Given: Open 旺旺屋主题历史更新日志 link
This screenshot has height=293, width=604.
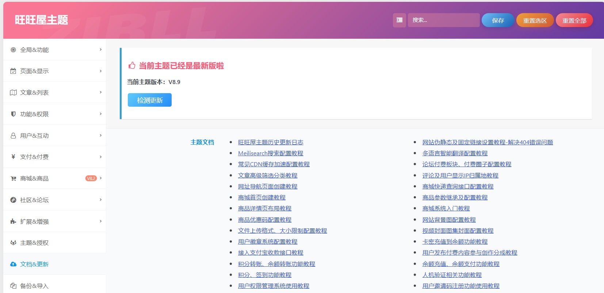Looking at the screenshot, I should [x=271, y=142].
